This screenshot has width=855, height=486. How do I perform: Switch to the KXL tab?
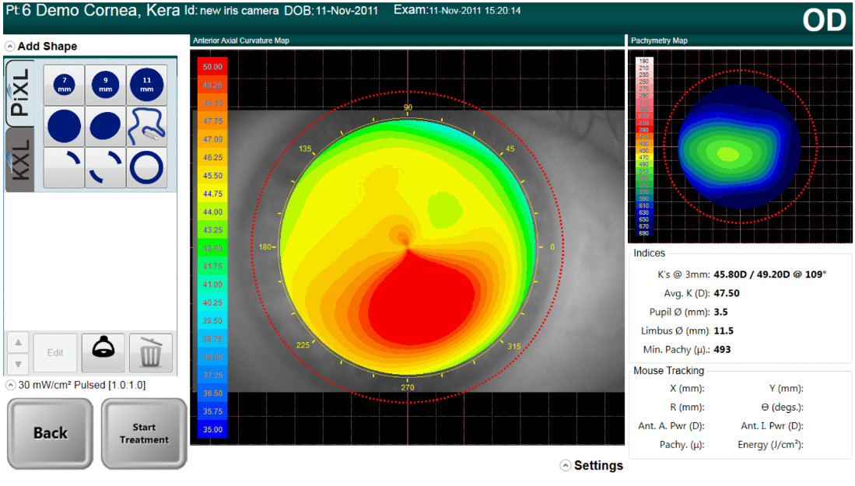[19, 159]
